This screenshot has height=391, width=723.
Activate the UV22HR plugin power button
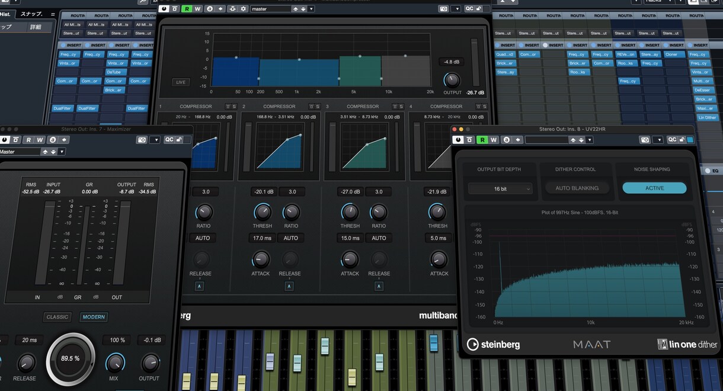tap(458, 140)
